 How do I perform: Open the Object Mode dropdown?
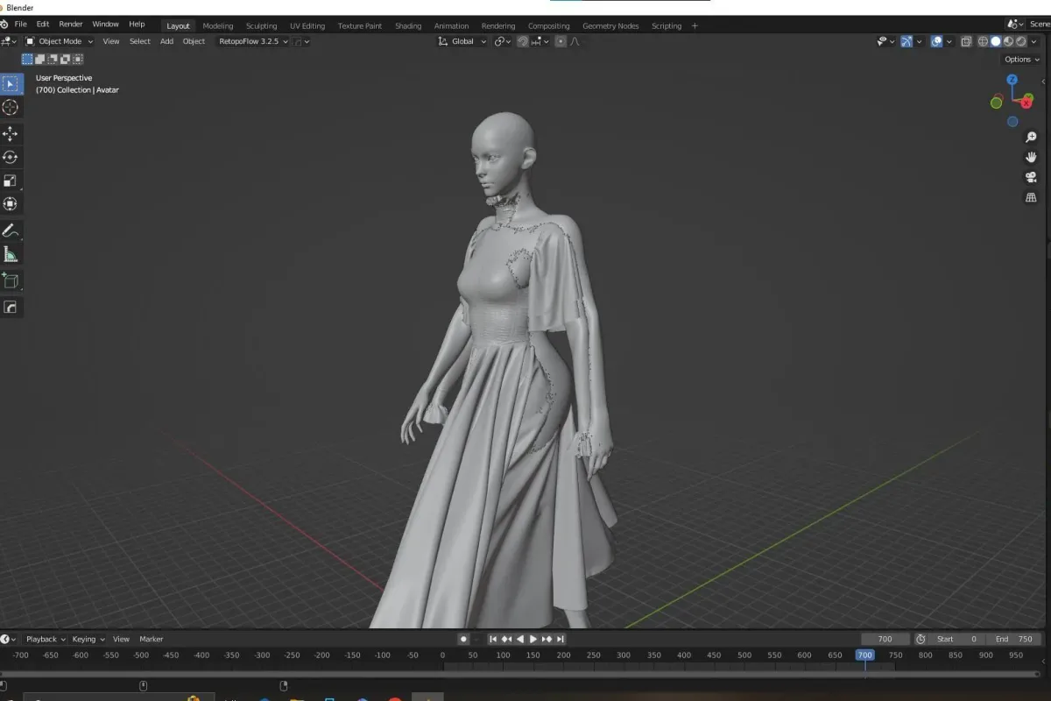point(60,41)
